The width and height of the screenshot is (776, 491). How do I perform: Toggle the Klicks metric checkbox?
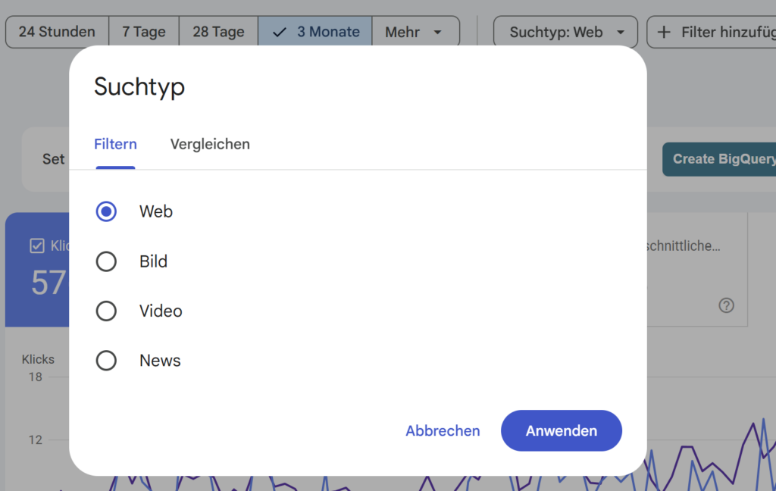(x=37, y=245)
